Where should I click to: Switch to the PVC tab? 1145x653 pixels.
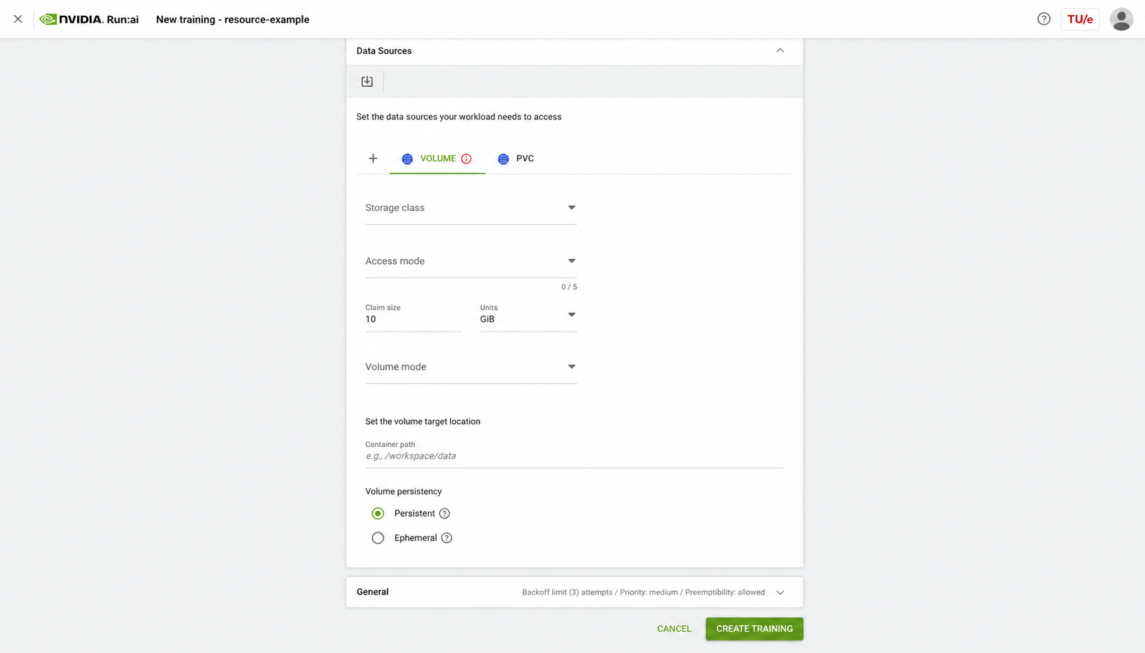(x=516, y=159)
